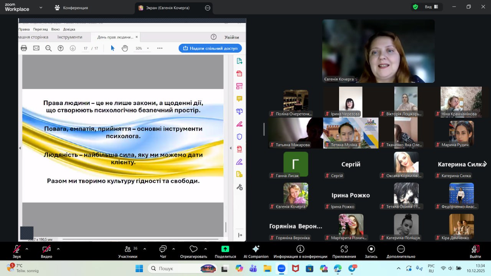Screen dimensions: 491x276
Task: Expand the audio options arrow
Action: pyautogui.click(x=27, y=249)
